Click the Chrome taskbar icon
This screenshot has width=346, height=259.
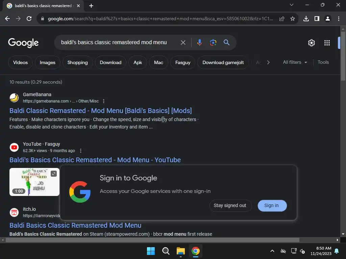click(196, 251)
